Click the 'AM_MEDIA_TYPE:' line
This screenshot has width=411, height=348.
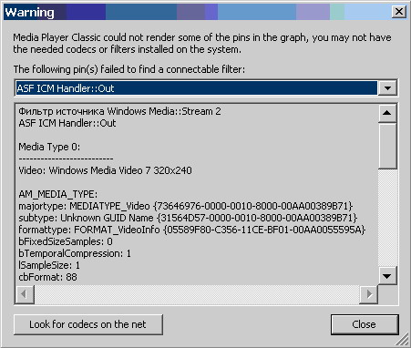pyautogui.click(x=58, y=194)
